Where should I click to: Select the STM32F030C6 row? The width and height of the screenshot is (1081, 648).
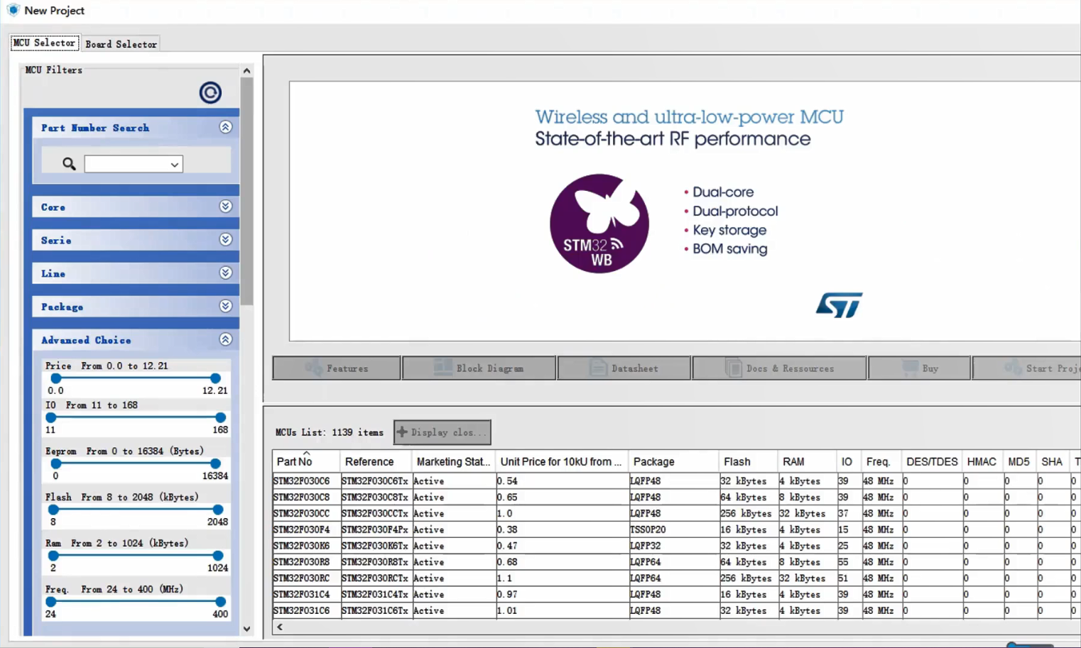(676, 481)
